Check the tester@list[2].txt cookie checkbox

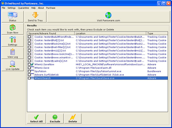coord(29,40)
